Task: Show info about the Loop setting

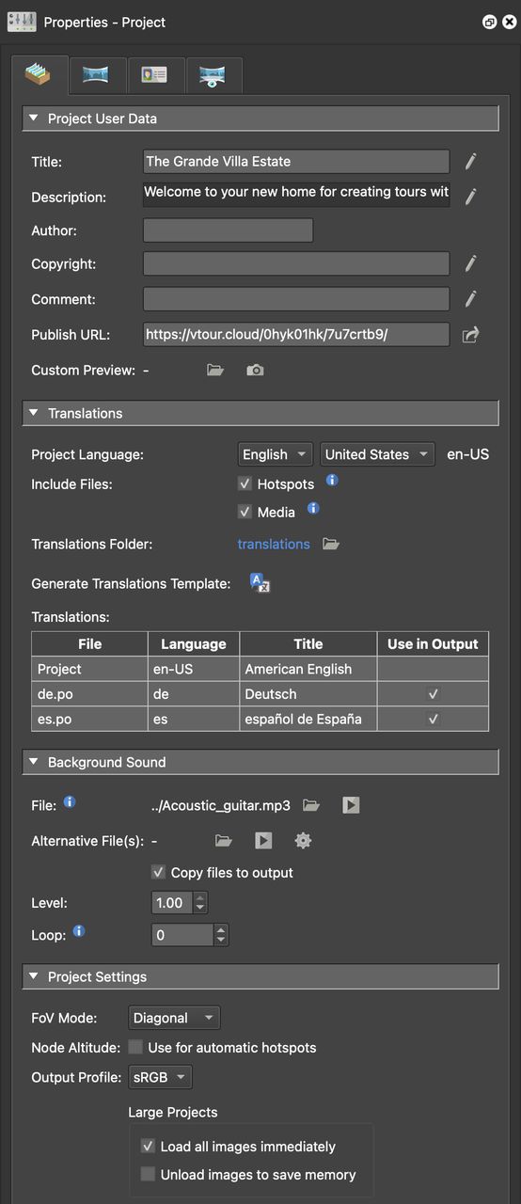Action: (79, 931)
